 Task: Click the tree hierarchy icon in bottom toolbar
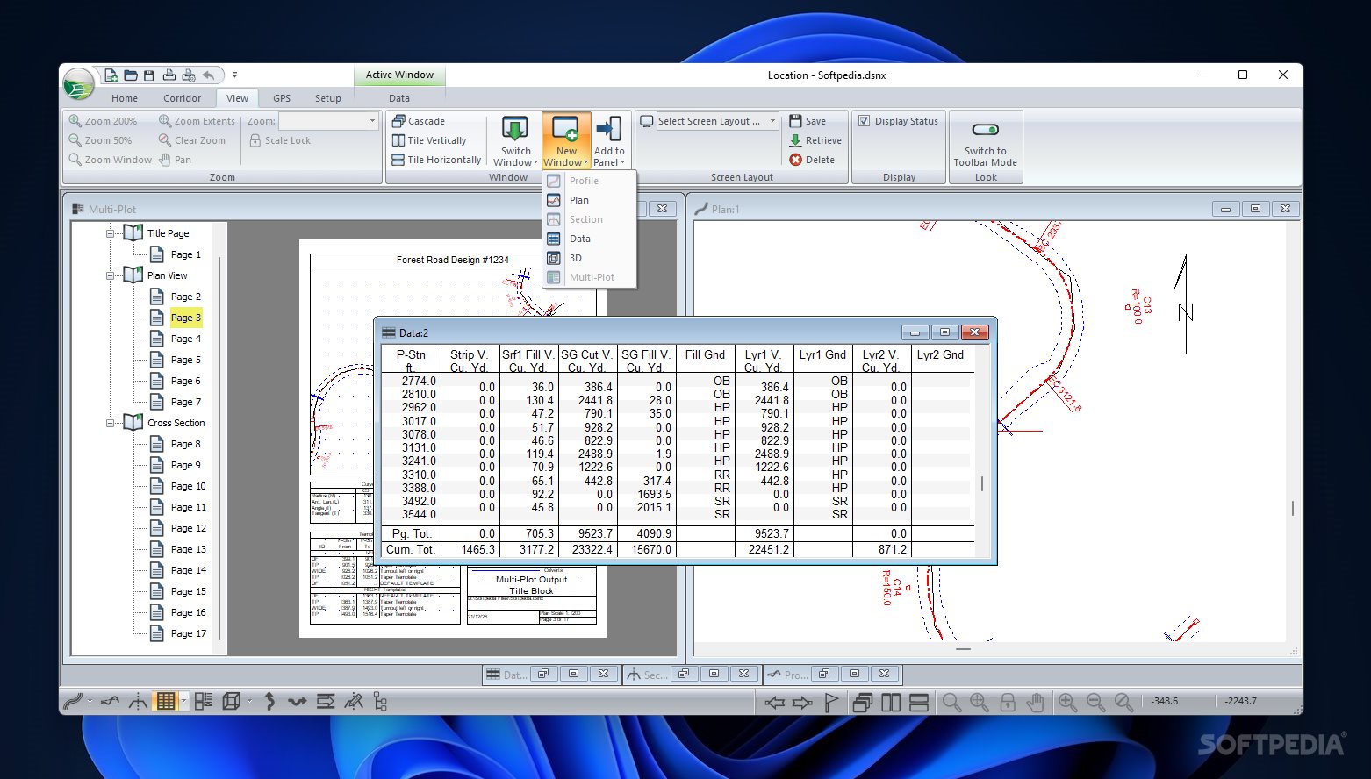[x=380, y=701]
